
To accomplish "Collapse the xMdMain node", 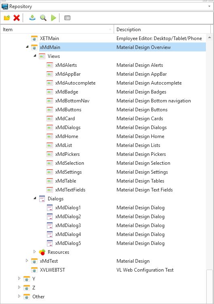I will click(x=27, y=47).
